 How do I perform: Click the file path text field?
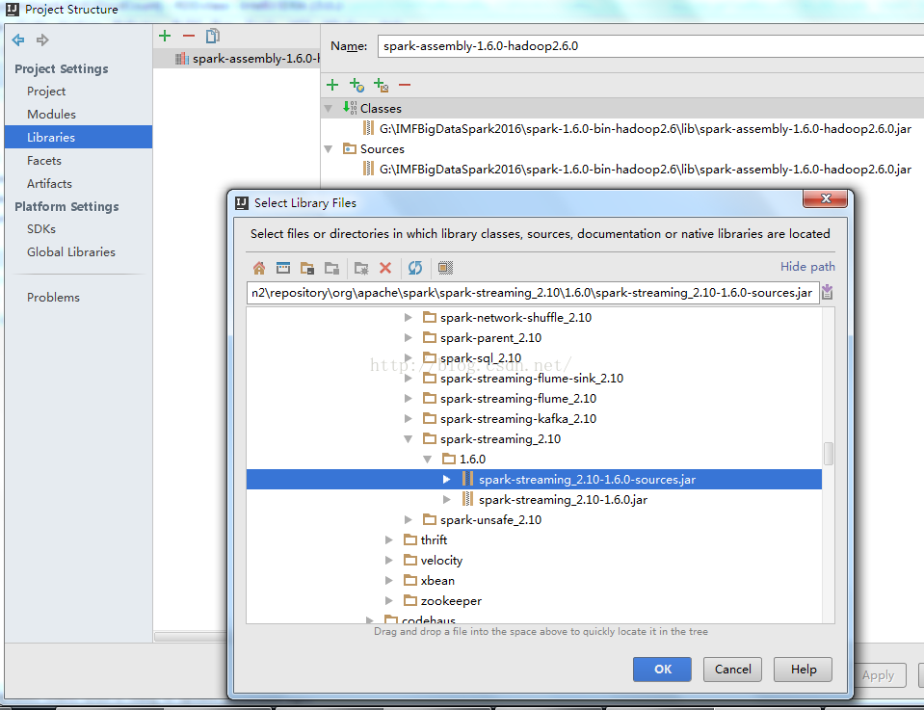pyautogui.click(x=533, y=293)
